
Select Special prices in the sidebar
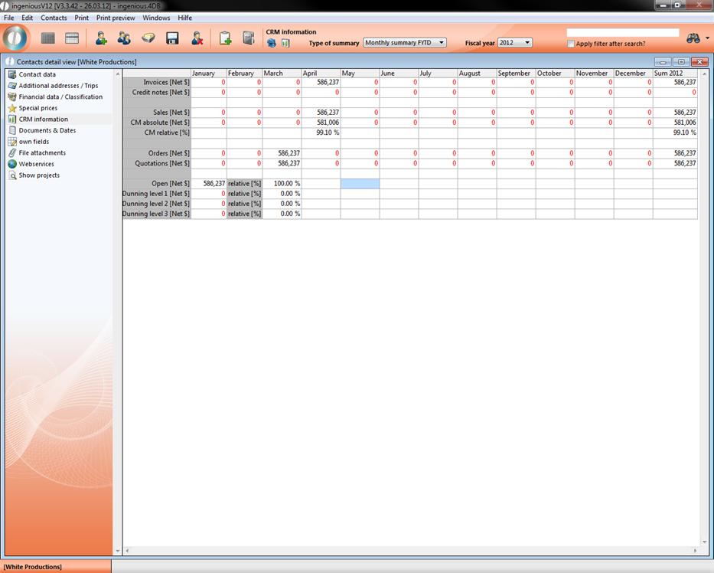[x=38, y=108]
